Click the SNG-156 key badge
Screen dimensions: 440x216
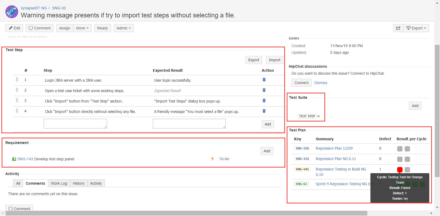click(x=302, y=148)
